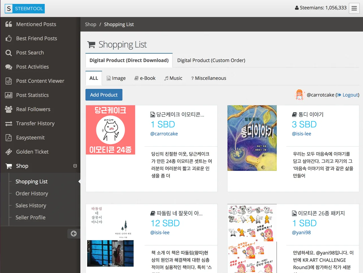This screenshot has width=363, height=273.
Task: Click the Real Followers people icon
Action: (9, 109)
